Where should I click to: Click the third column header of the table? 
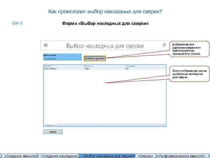145,66
